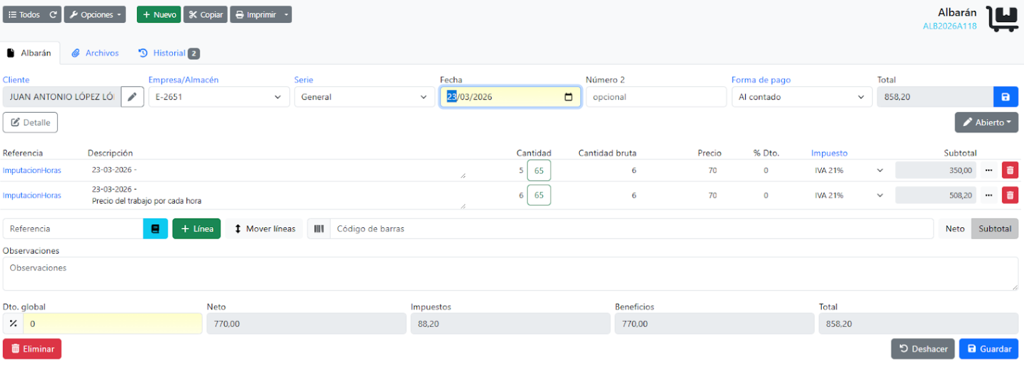Click the blue save icon beside Total
The height and width of the screenshot is (371, 1024).
pyautogui.click(x=1005, y=97)
